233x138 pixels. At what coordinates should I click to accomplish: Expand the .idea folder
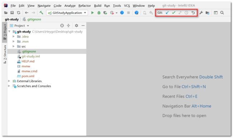14,36
